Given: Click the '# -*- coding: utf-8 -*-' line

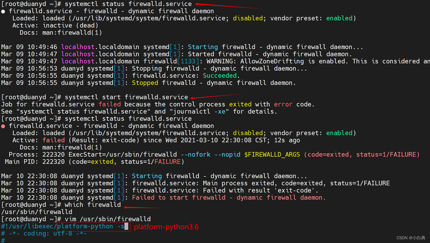Looking at the screenshot, I should pos(44,234).
